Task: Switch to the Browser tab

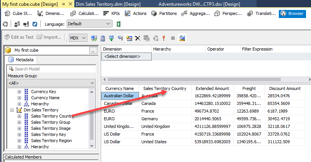Action: point(292,13)
